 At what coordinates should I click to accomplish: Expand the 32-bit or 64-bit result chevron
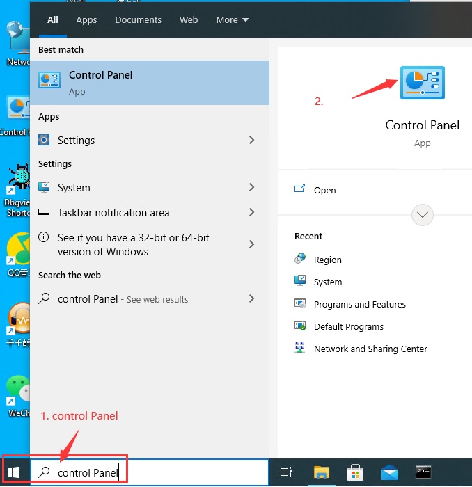[251, 244]
